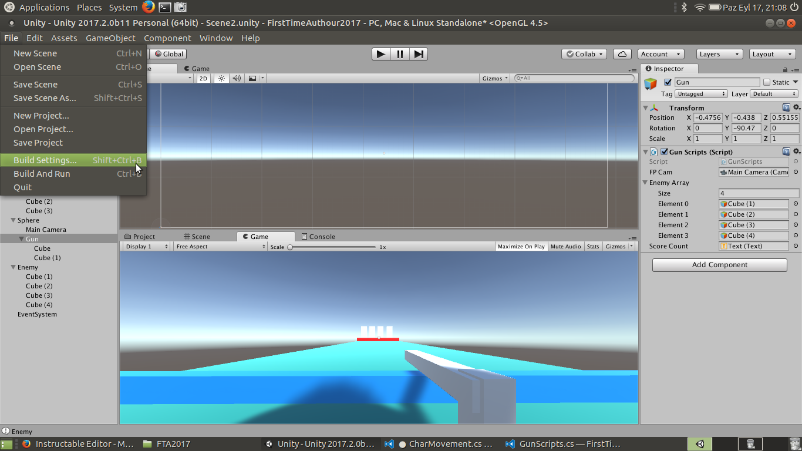This screenshot has height=451, width=802.
Task: Open the Layers dropdown in toolbar
Action: [719, 54]
